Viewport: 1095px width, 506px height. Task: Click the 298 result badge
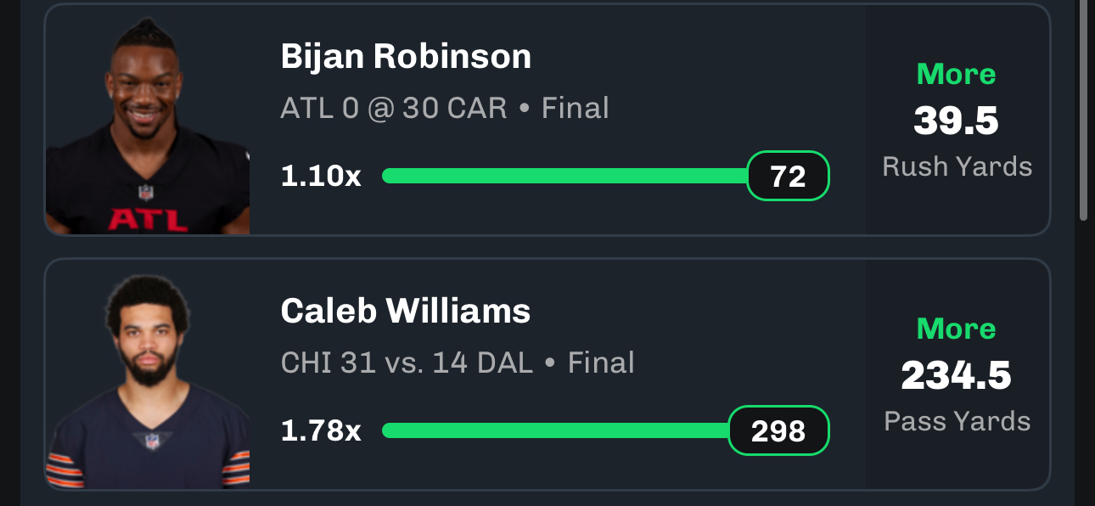778,430
